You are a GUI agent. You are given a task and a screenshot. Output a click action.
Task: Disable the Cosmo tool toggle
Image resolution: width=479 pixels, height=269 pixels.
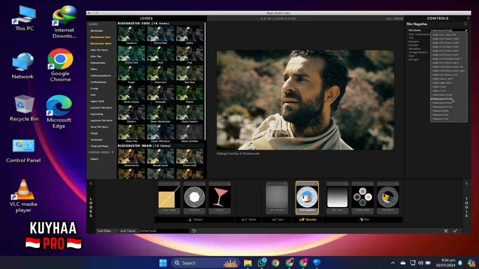(229, 183)
